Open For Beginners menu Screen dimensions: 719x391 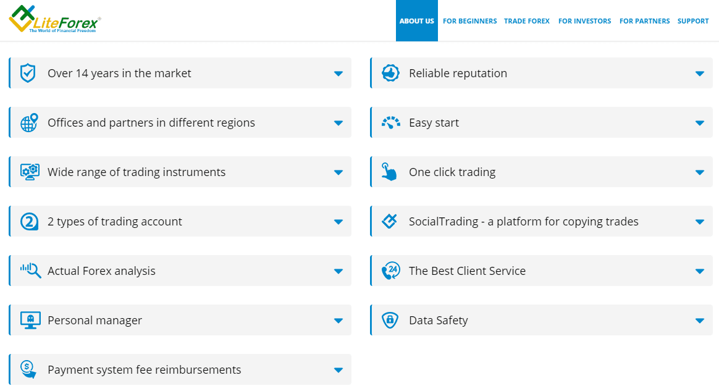469,21
